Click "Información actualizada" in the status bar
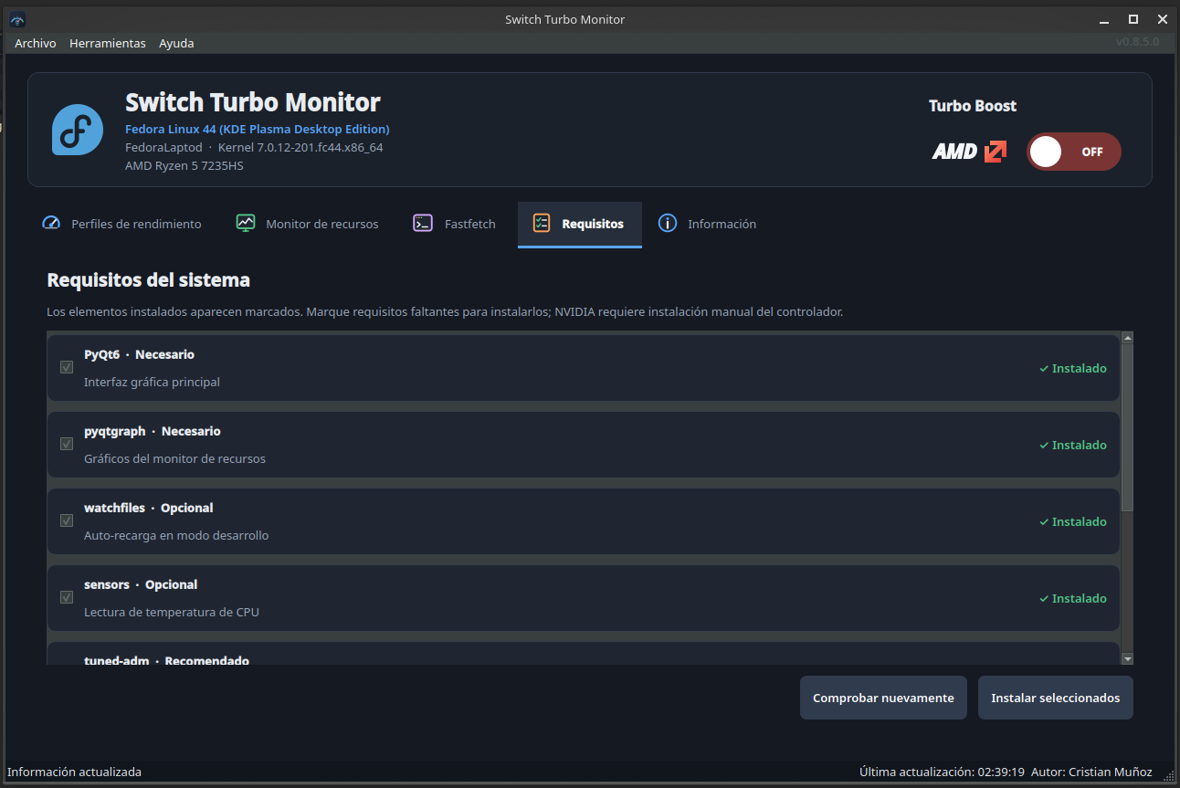Screen dimensions: 1180x788 tap(75, 772)
